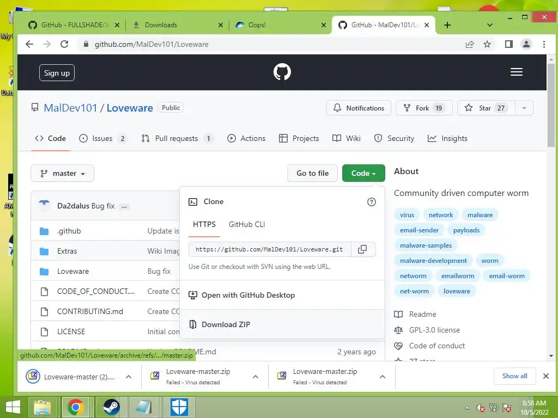Open the GPL-3.0 license link
The width and height of the screenshot is (558, 418).
point(434,330)
